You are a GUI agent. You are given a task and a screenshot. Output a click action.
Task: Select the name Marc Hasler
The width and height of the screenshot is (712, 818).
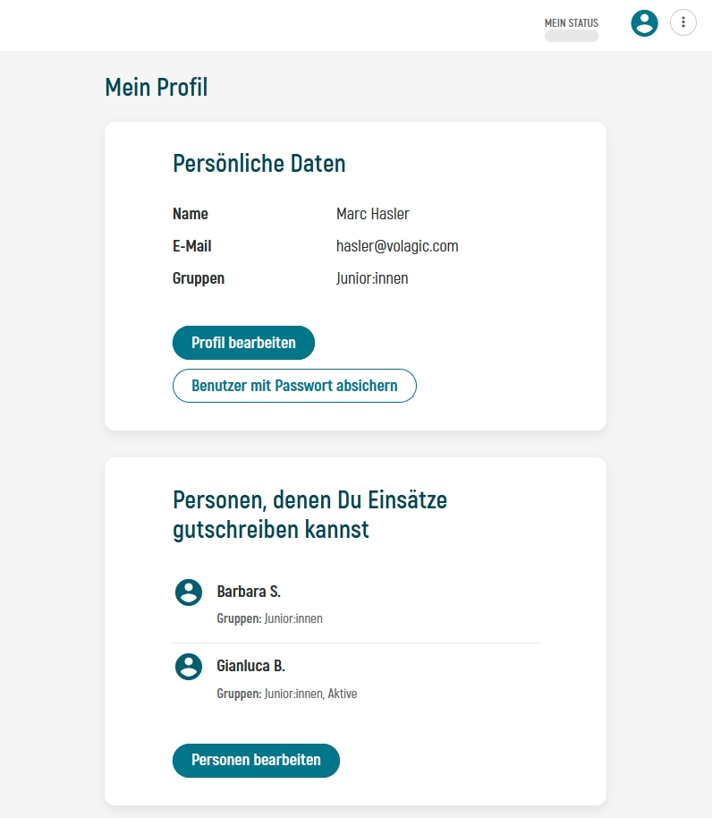(x=373, y=214)
